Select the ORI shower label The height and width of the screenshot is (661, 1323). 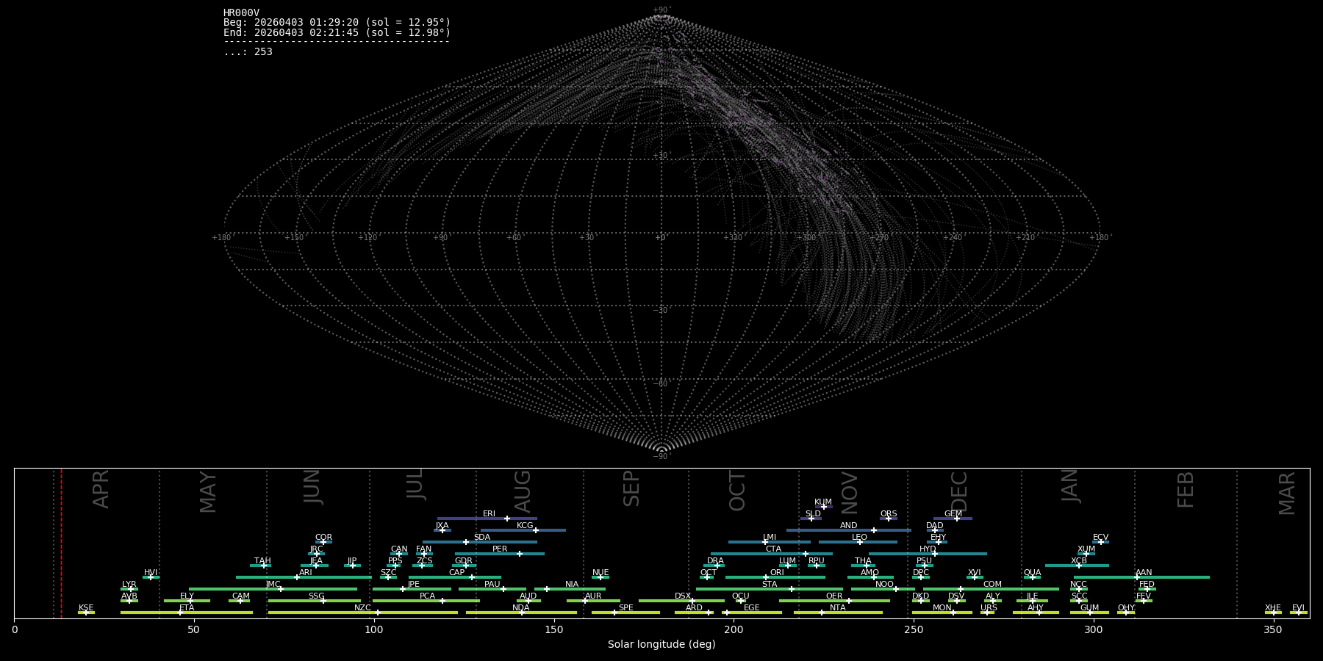coord(777,572)
